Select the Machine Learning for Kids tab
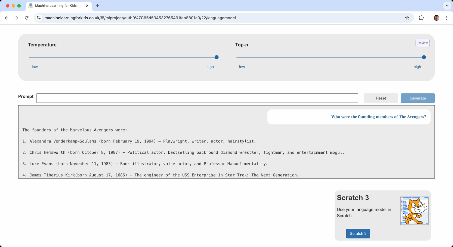The height and width of the screenshot is (247, 453). [x=56, y=6]
